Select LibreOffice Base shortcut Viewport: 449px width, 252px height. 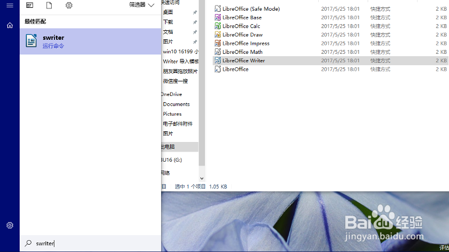(242, 17)
